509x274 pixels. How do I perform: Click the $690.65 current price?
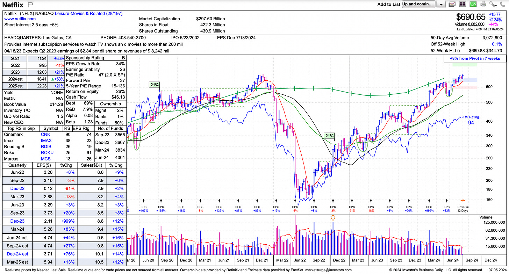pos(471,17)
